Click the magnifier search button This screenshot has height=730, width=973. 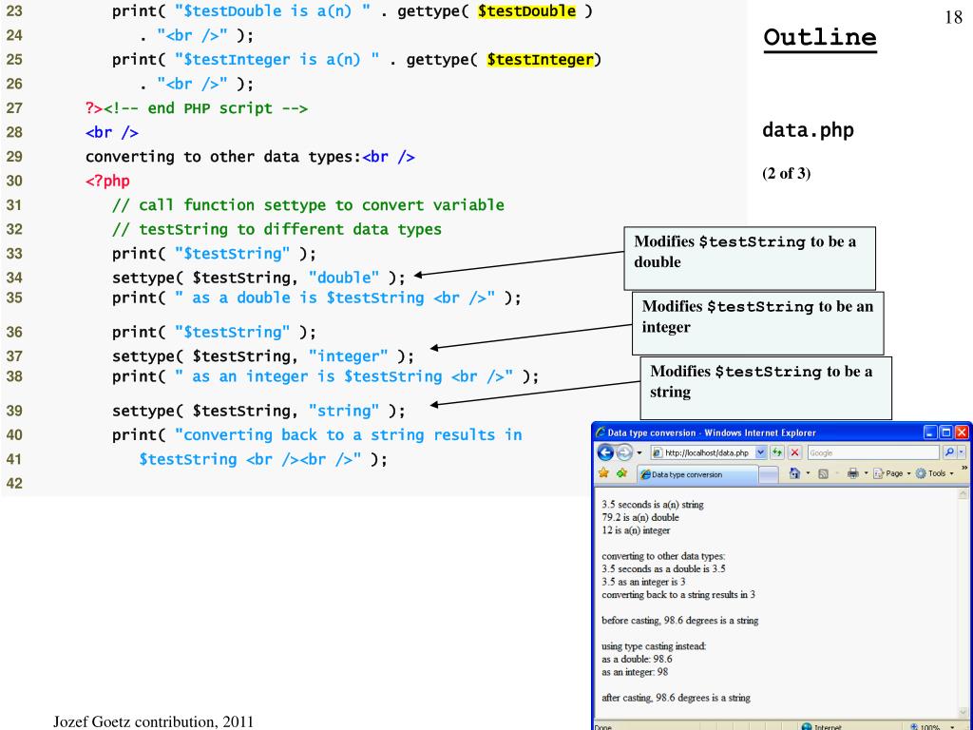(949, 452)
